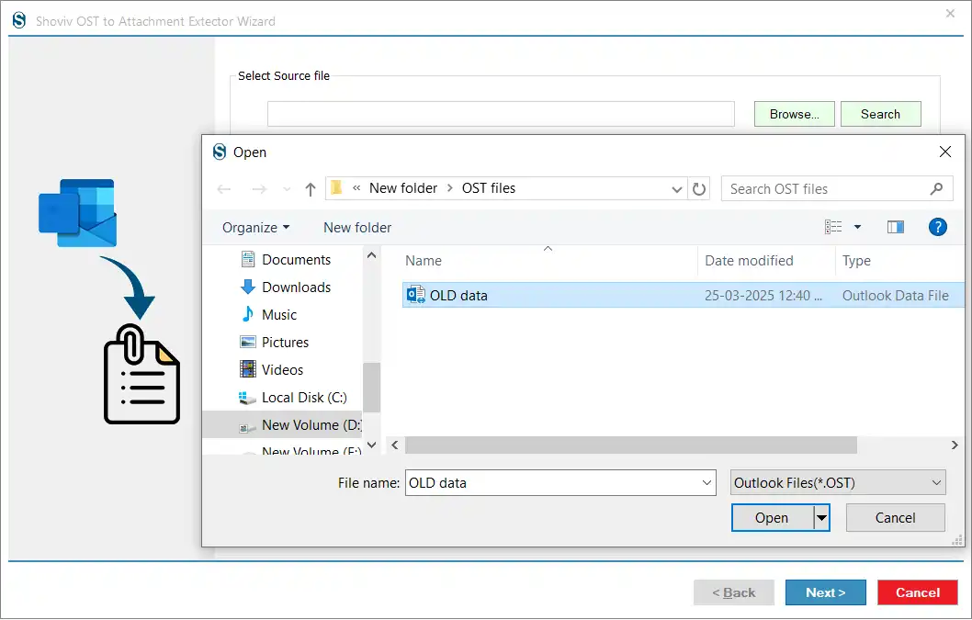Open recent locations dropdown arrow
The image size is (972, 620).
pyautogui.click(x=287, y=189)
